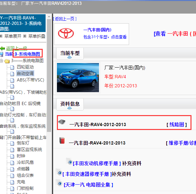Viewport: 196px width, 194px height.
Task: Click the gray chip icon for 线路图 row
Action: pyautogui.click(x=62, y=122)
